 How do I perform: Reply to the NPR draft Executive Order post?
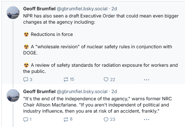point(28,79)
